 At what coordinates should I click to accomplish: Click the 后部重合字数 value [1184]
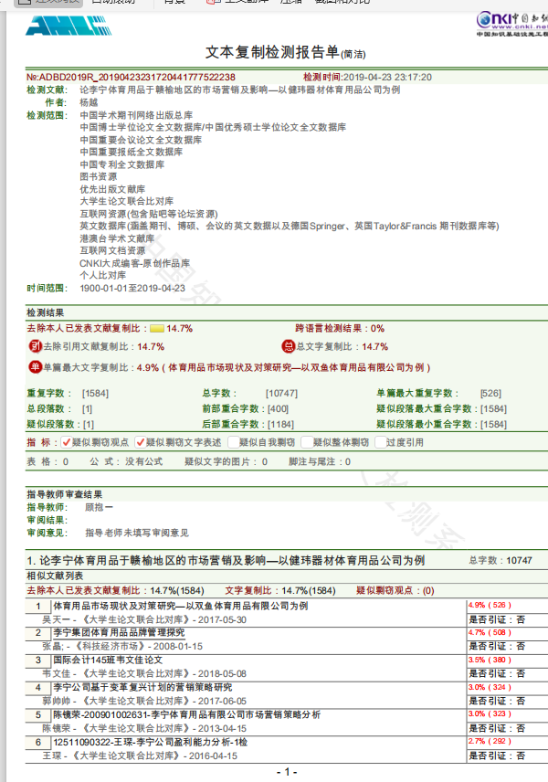(280, 424)
